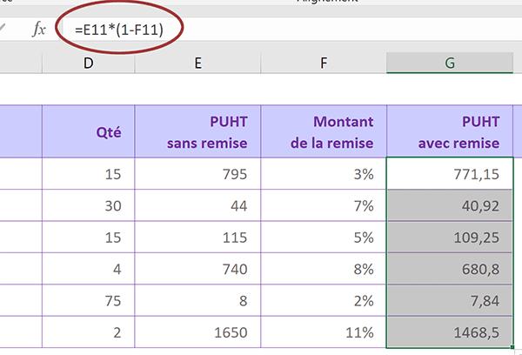Select column G header

(x=450, y=63)
